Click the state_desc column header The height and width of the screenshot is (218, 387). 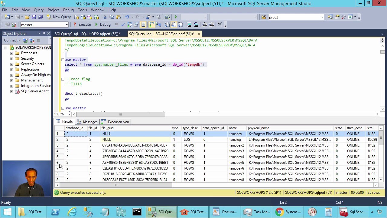(356, 128)
